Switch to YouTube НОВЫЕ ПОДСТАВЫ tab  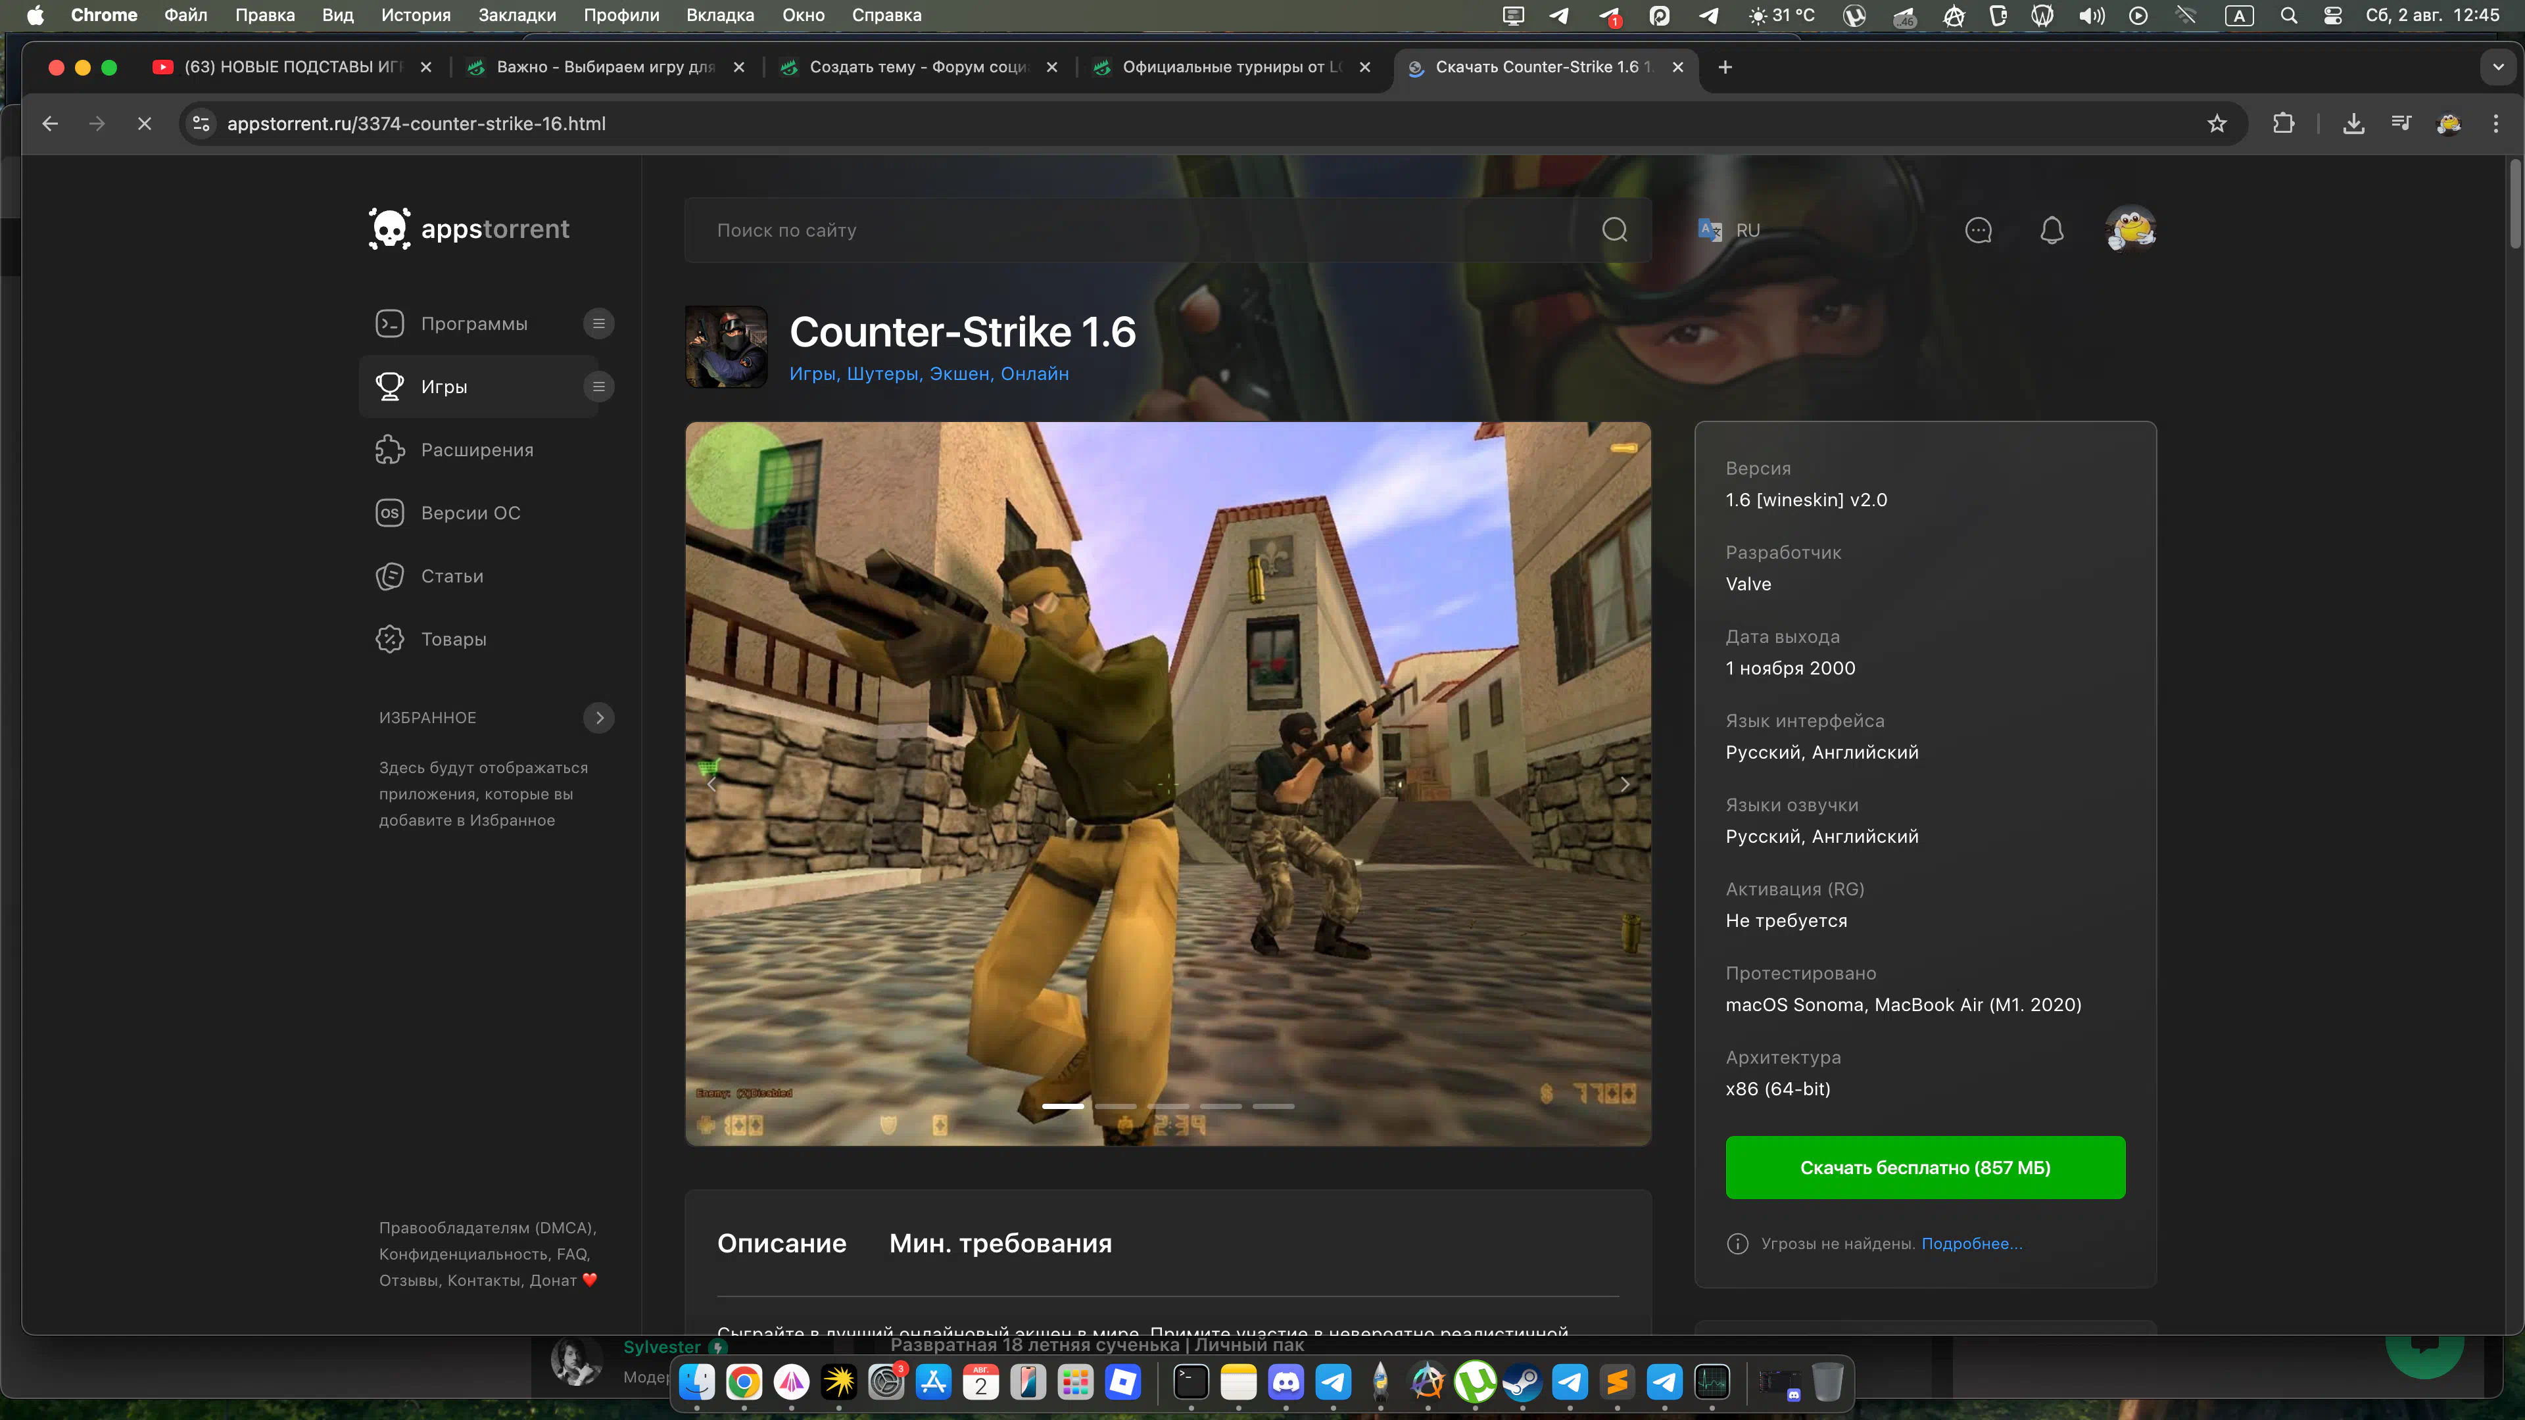pos(293,66)
